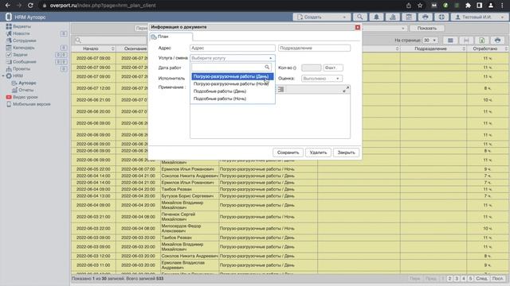
Task: Click the column width icon in the list toolbar
Action: coord(466,41)
